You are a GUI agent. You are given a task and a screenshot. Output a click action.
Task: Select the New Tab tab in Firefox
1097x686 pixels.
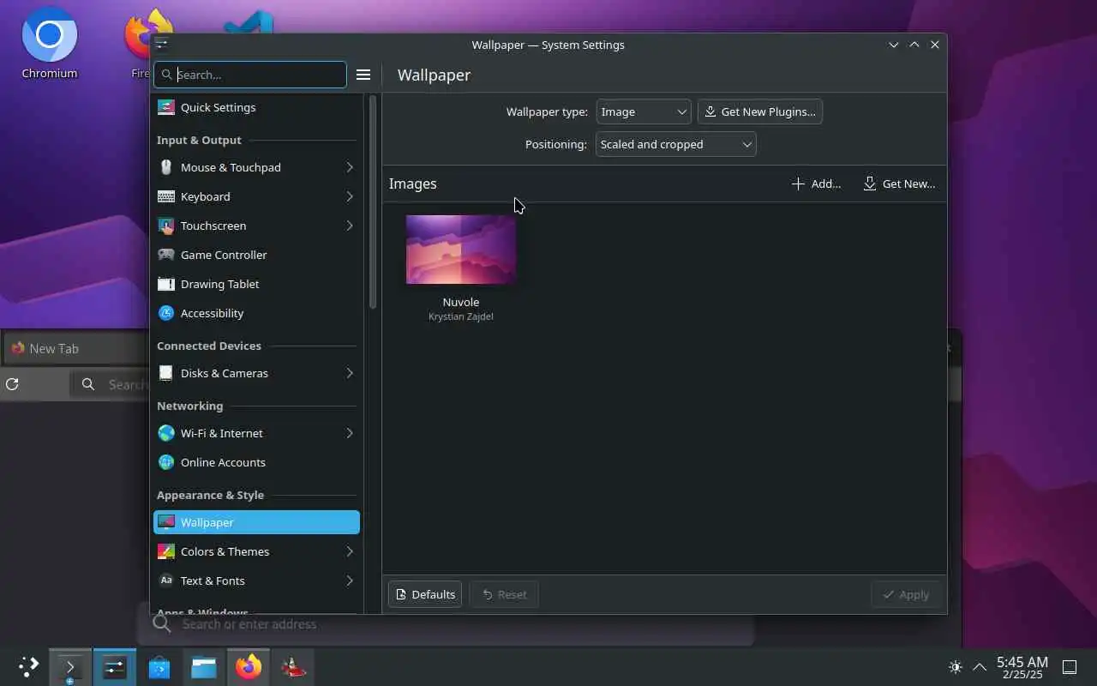coord(75,348)
